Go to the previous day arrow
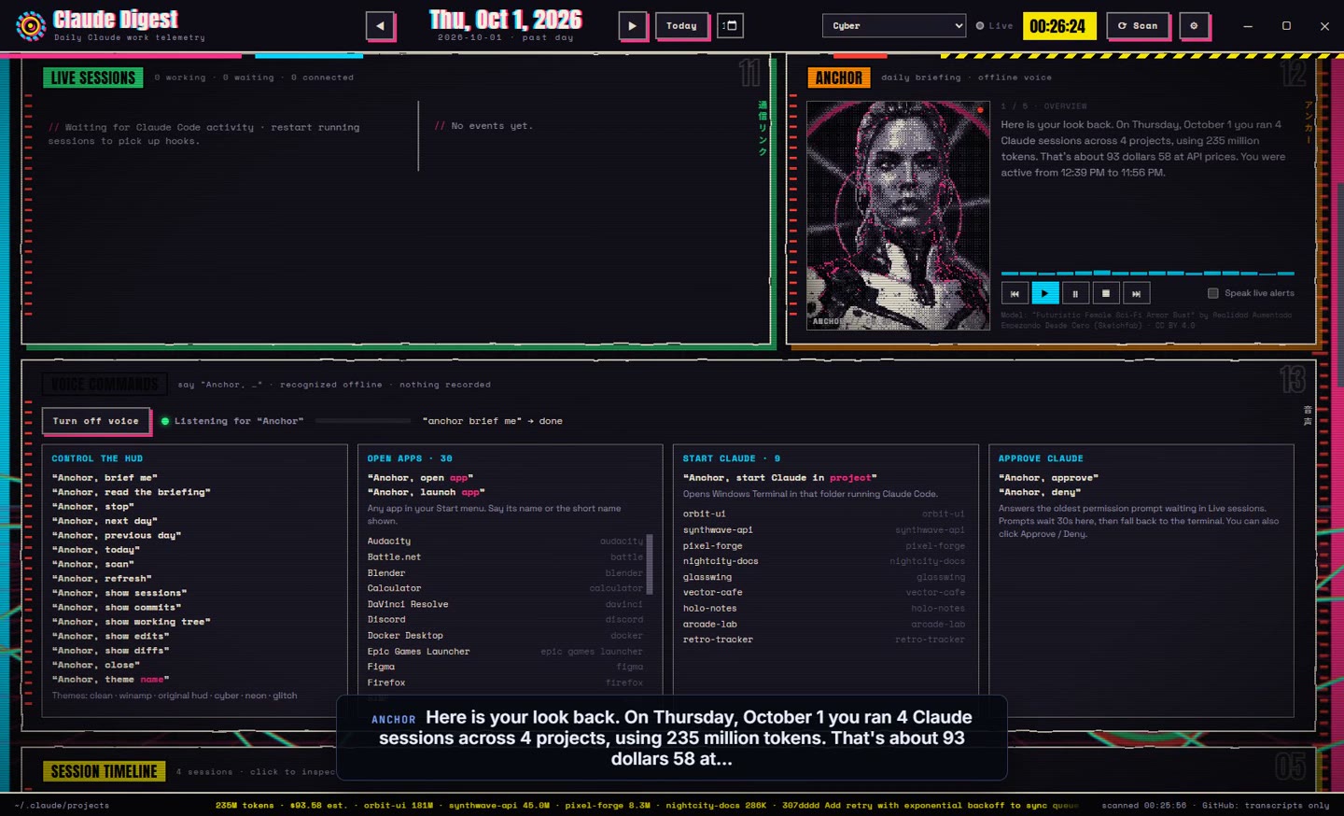1344x816 pixels. click(380, 26)
